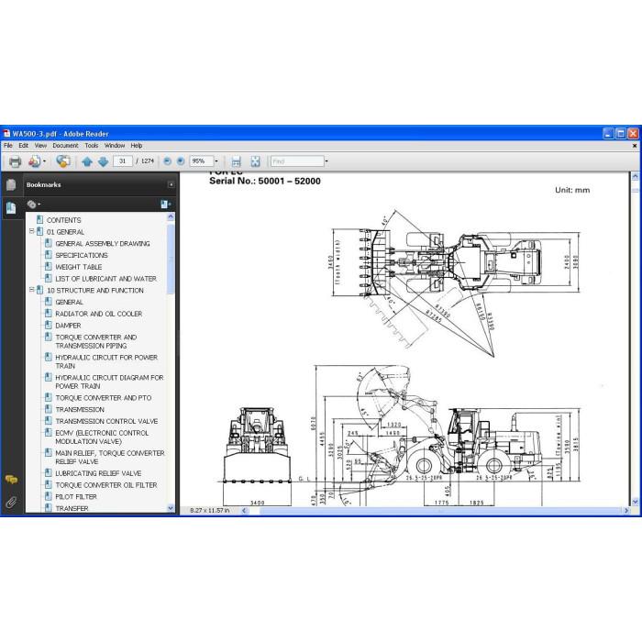Screen dimensions: 642x642
Task: Go to previous page with up arrow
Action: [x=87, y=161]
